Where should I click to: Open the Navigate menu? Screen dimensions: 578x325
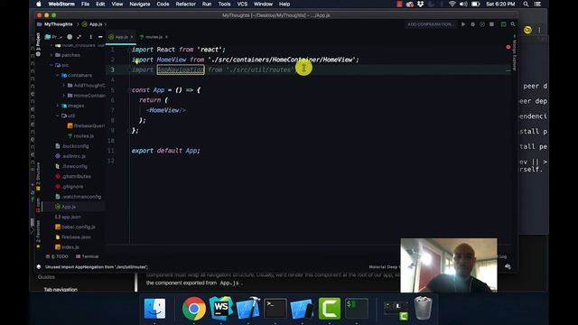click(x=140, y=4)
